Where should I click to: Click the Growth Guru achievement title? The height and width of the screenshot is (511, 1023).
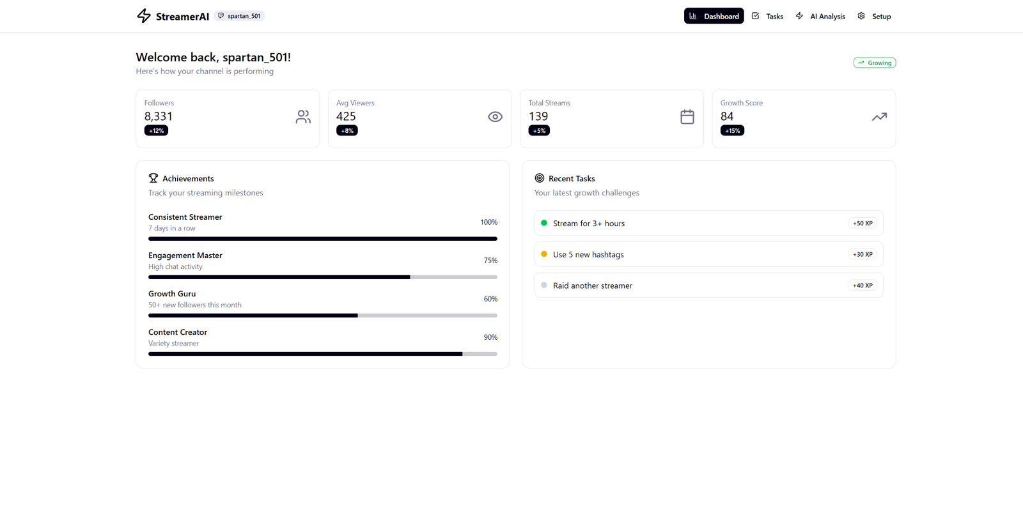(172, 294)
